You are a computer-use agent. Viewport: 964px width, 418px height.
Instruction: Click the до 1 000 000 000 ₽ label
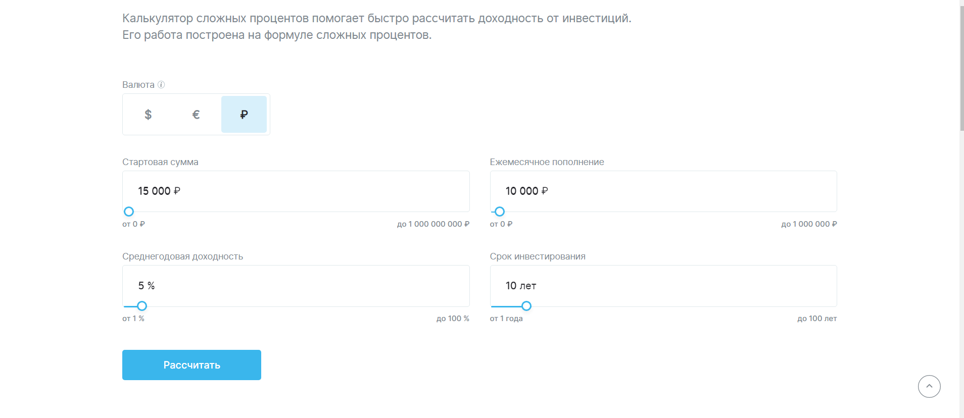coord(433,224)
